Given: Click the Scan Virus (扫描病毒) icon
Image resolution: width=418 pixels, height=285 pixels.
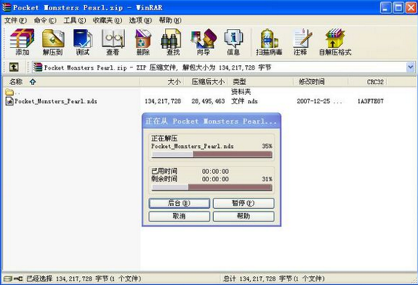Looking at the screenshot, I should (269, 42).
